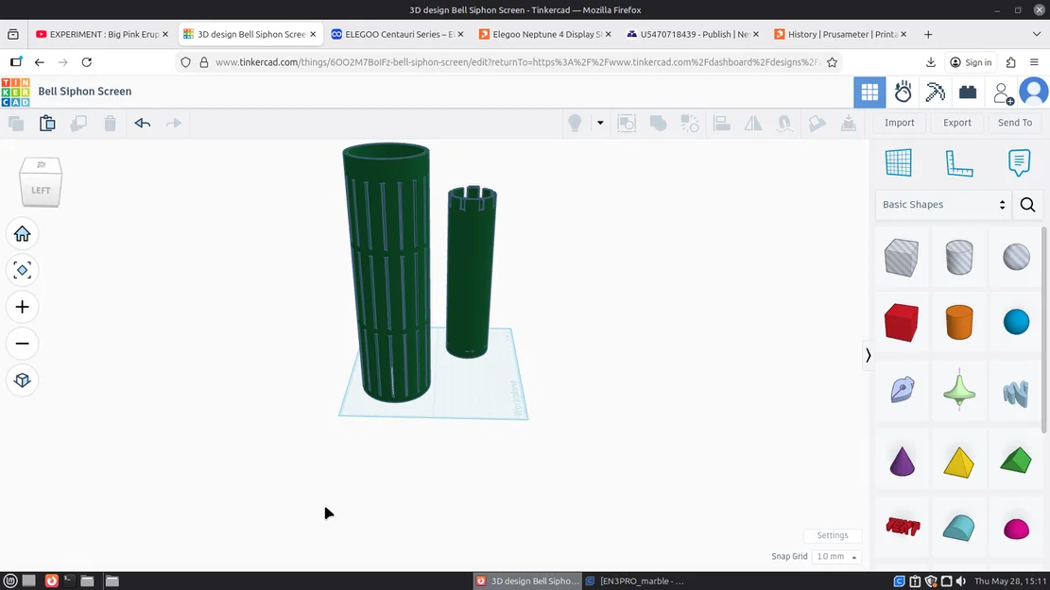Toggle orthographic perspective cube icon
This screenshot has width=1050, height=590.
[22, 379]
